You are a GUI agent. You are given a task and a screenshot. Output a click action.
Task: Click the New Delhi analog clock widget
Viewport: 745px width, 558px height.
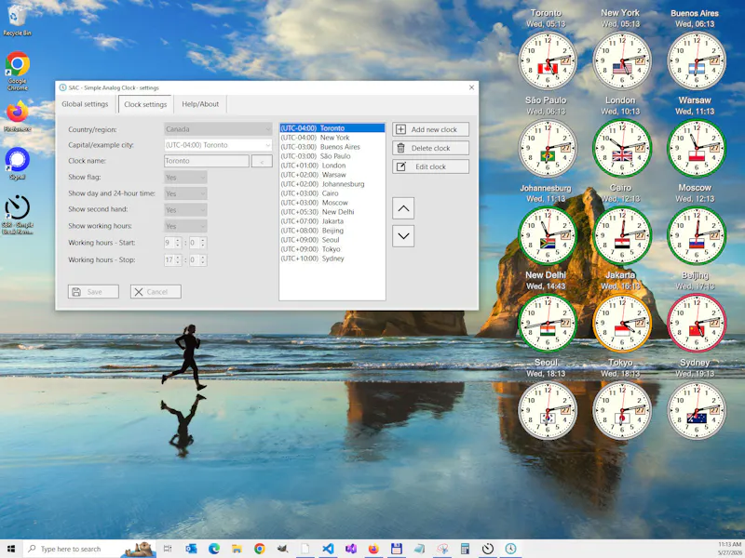point(548,323)
